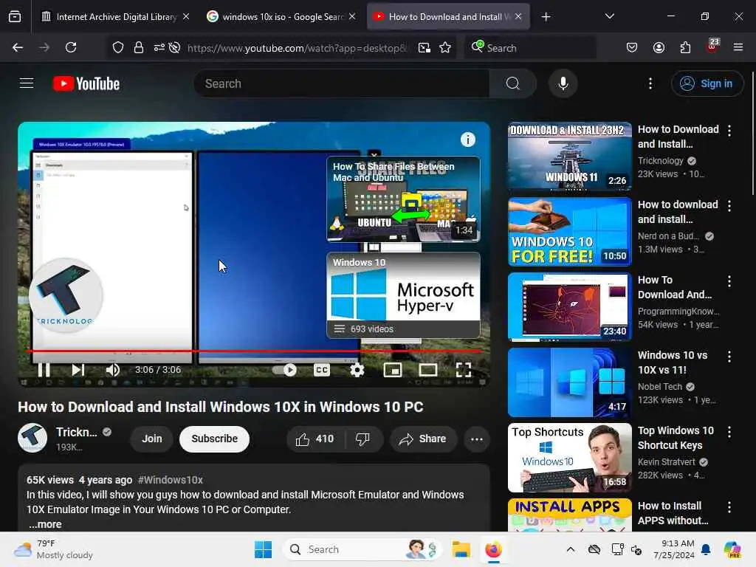The width and height of the screenshot is (756, 567).
Task: Expand description with ...more
Action: click(45, 524)
